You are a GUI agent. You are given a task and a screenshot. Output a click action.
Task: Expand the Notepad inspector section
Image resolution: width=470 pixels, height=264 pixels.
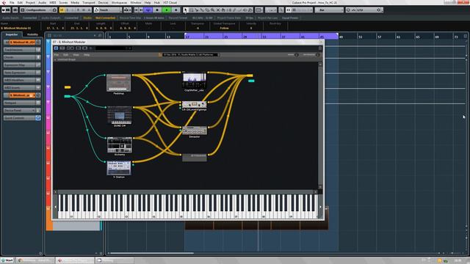(22, 103)
